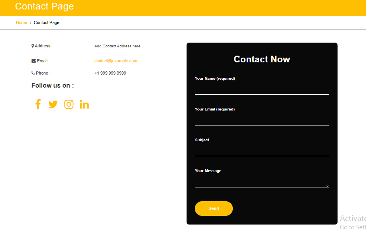Click the 'Email :' label text

pos(43,61)
